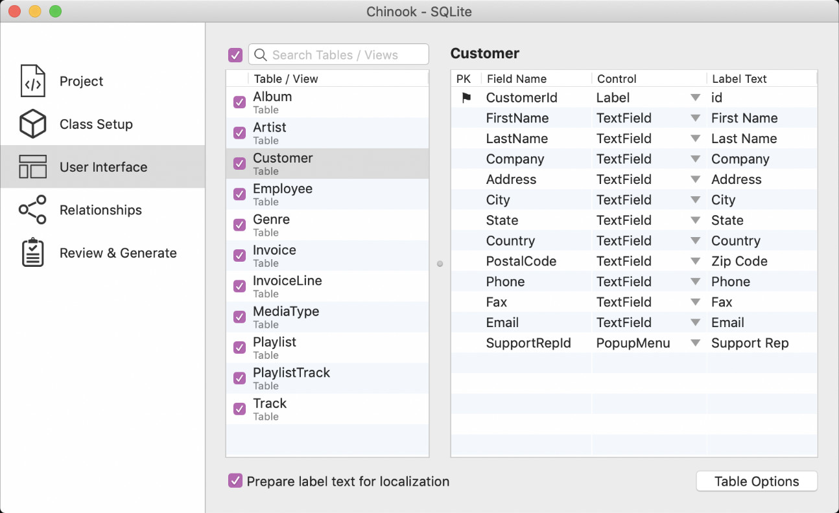Screen dimensions: 839x513
Task: Click the Label Text column header
Action: (x=762, y=78)
